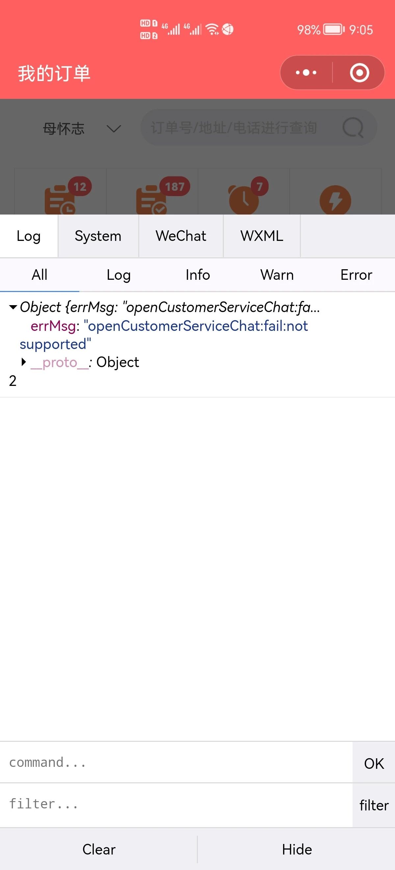Select the Info level filter
The image size is (395, 870).
coord(198,275)
